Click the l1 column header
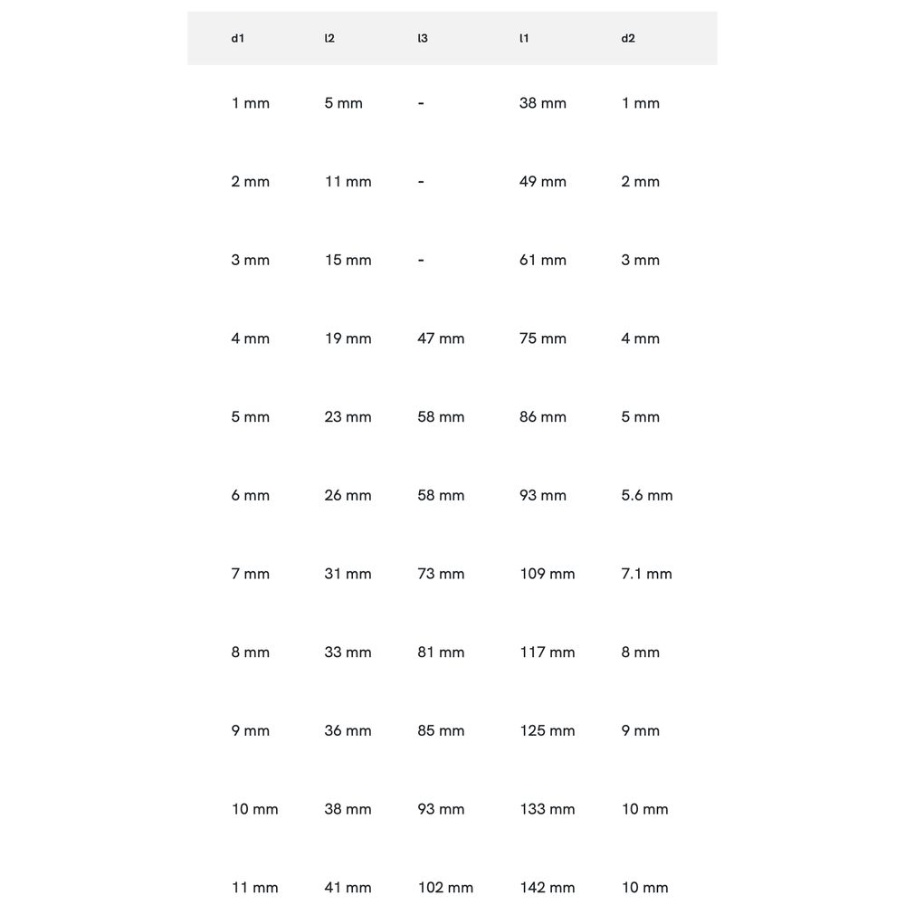The height and width of the screenshot is (905, 905). click(x=524, y=38)
